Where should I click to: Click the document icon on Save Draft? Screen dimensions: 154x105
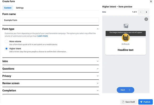[123, 102]
